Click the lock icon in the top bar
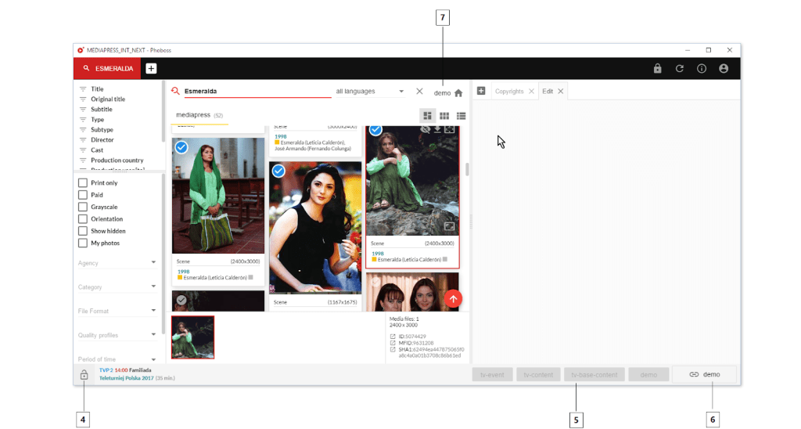Viewport: 801px width, 429px height. (657, 69)
